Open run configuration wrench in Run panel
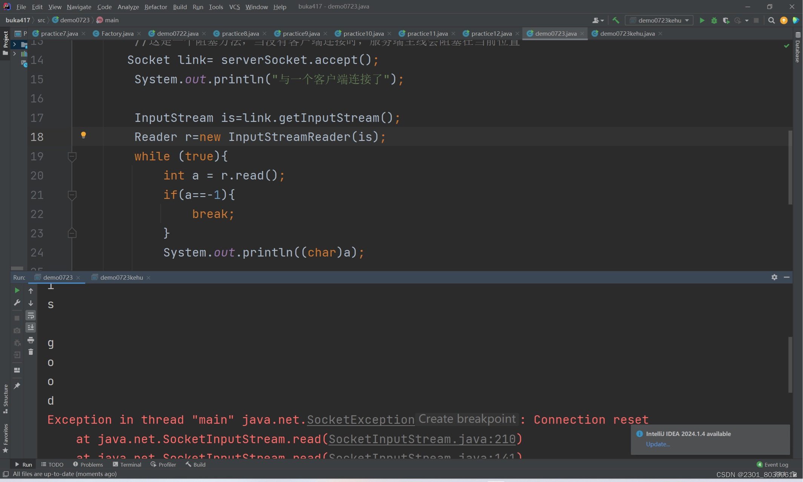The height and width of the screenshot is (482, 803). [x=17, y=303]
